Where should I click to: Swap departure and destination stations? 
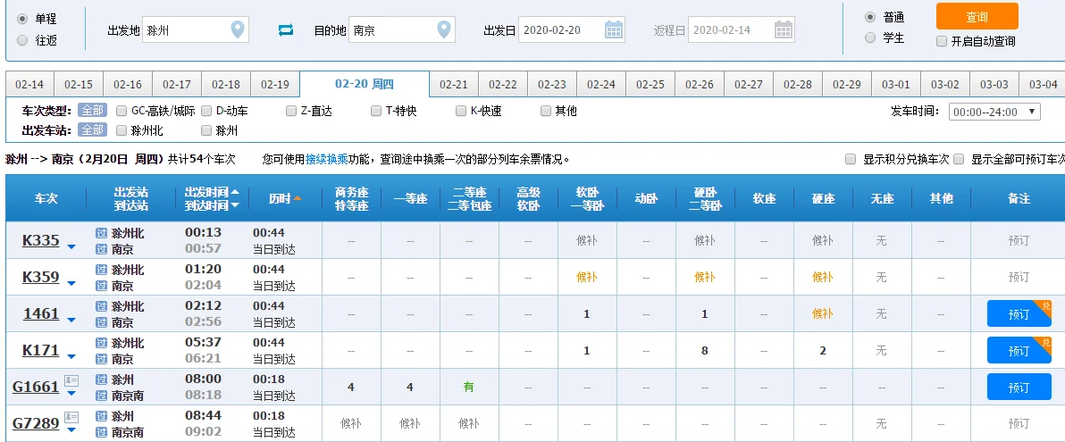click(286, 30)
